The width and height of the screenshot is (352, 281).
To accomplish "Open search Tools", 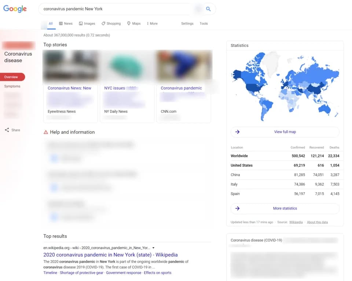I will [x=203, y=23].
